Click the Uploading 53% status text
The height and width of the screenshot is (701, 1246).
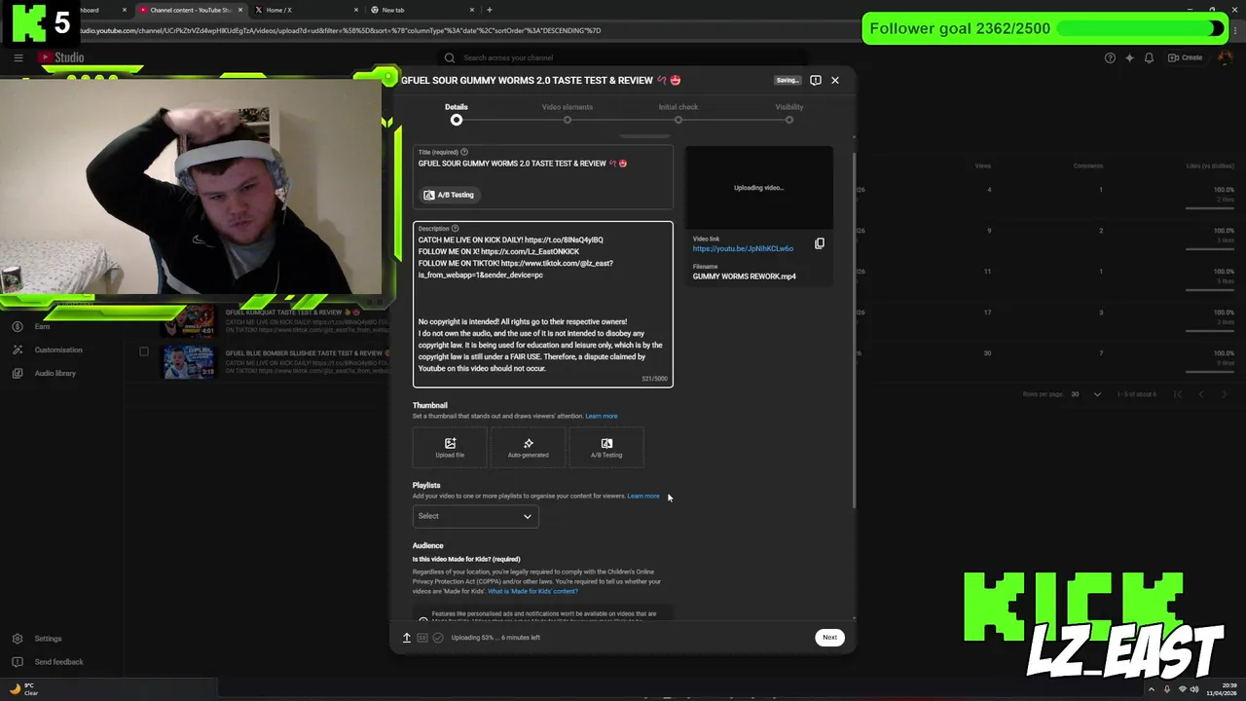coord(495,638)
